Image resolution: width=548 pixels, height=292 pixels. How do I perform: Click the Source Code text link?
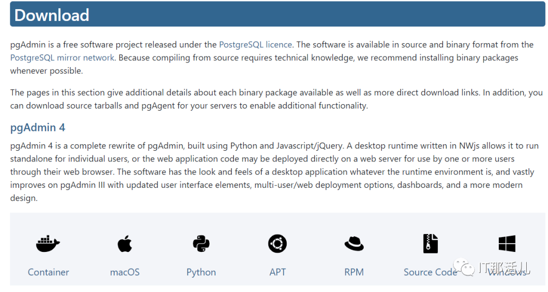pos(429,272)
